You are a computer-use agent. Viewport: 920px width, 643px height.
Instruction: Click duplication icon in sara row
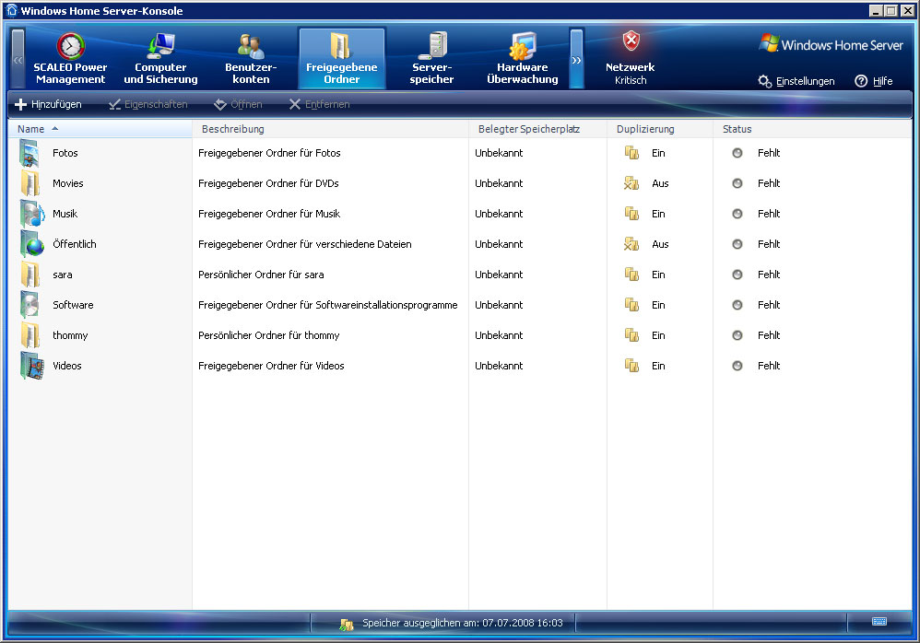click(x=631, y=275)
